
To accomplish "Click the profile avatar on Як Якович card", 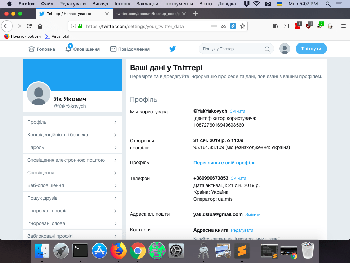I will tap(39, 93).
